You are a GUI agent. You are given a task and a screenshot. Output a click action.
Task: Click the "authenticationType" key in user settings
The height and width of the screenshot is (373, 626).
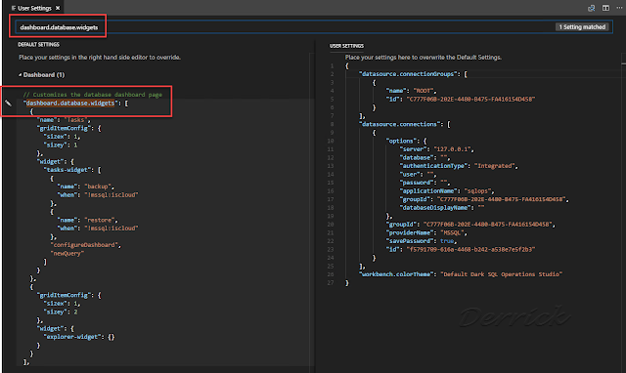(432, 166)
